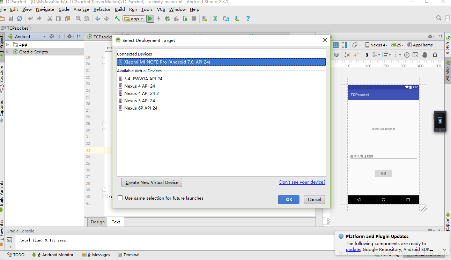Toggle Autoconnect magnet in preview toolbar
This screenshot has width=451, height=260.
pyautogui.click(x=337, y=55)
